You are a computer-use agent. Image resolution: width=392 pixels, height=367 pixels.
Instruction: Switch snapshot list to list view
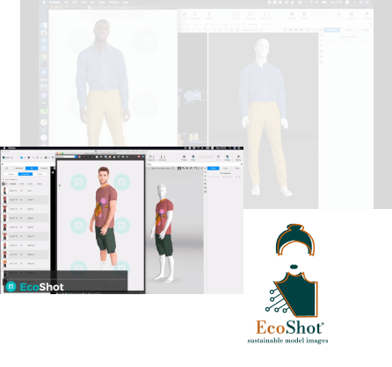click(7, 183)
